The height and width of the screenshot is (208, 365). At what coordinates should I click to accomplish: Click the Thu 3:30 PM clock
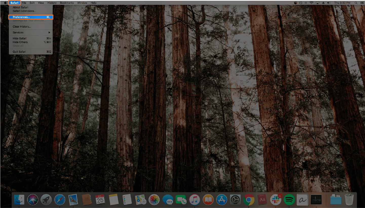pyautogui.click(x=342, y=3)
